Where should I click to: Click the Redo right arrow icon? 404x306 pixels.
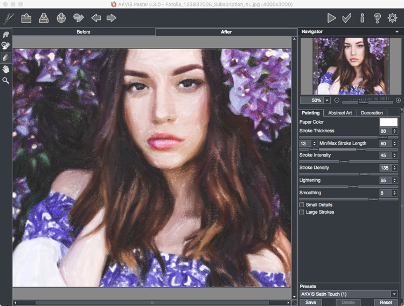(x=112, y=18)
